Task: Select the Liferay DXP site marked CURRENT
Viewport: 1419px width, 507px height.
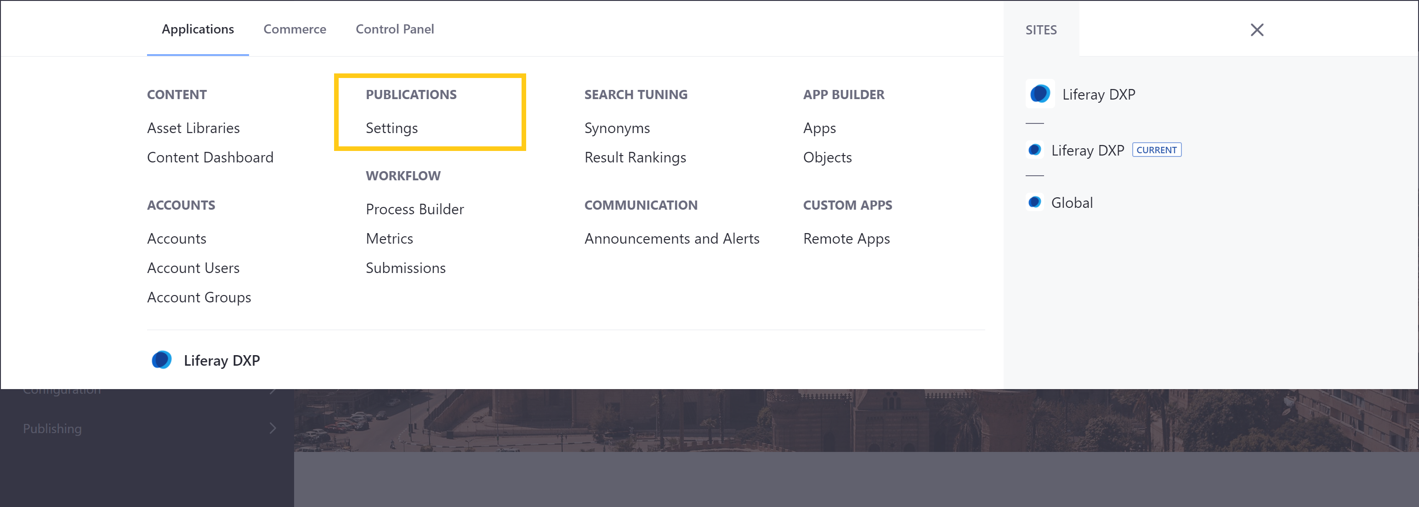Action: point(1087,150)
